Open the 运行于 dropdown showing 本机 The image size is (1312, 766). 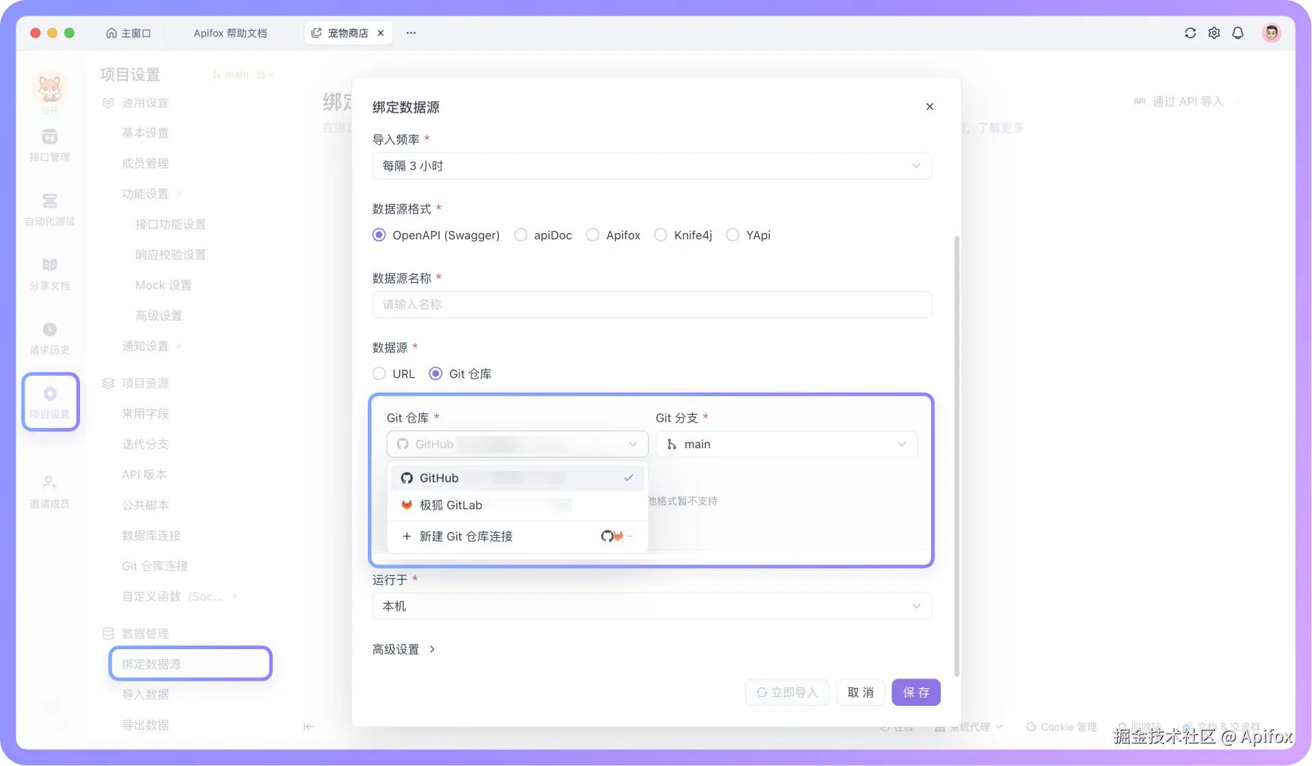coord(651,606)
